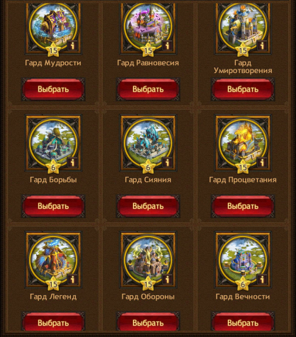Click the Гард Сияния crystal castle image
296x337 pixels.
point(148,143)
